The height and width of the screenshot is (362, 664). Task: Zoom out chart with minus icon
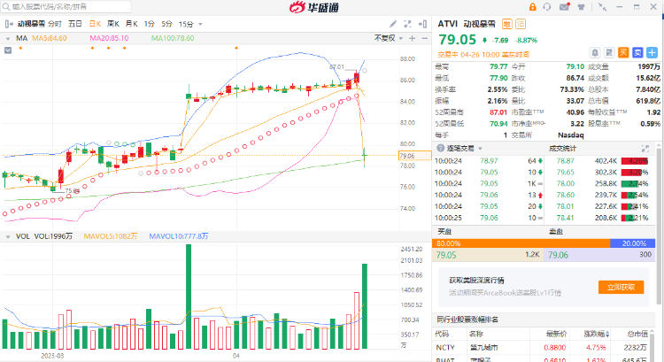tap(425, 38)
